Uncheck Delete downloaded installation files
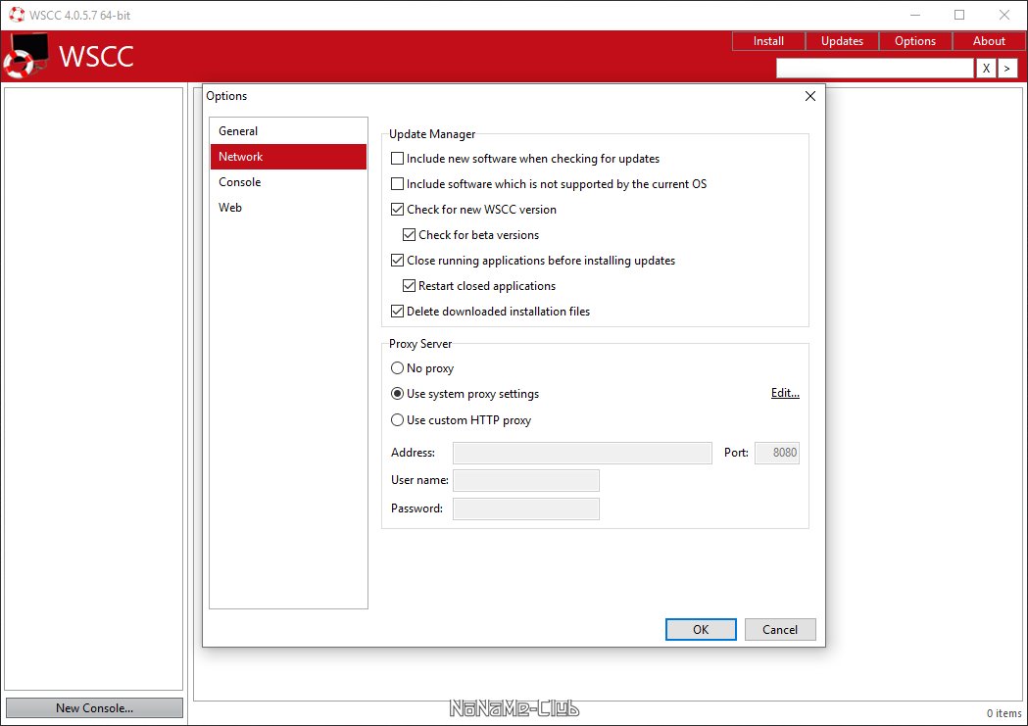 [x=398, y=312]
